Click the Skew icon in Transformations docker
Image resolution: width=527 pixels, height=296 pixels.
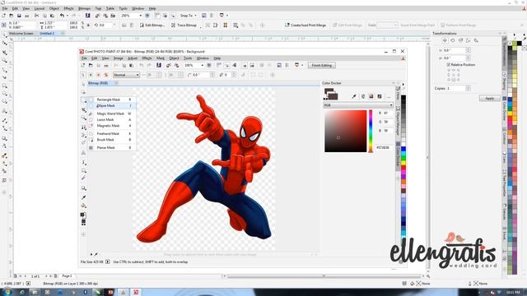476,40
